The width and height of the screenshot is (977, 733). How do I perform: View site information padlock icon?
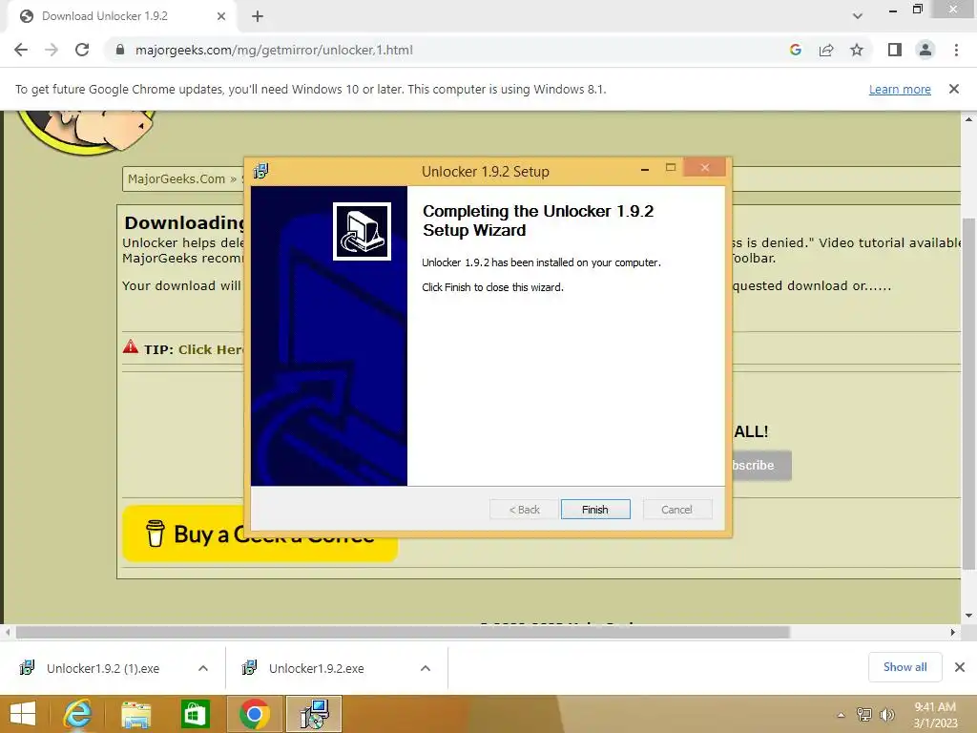[120, 50]
